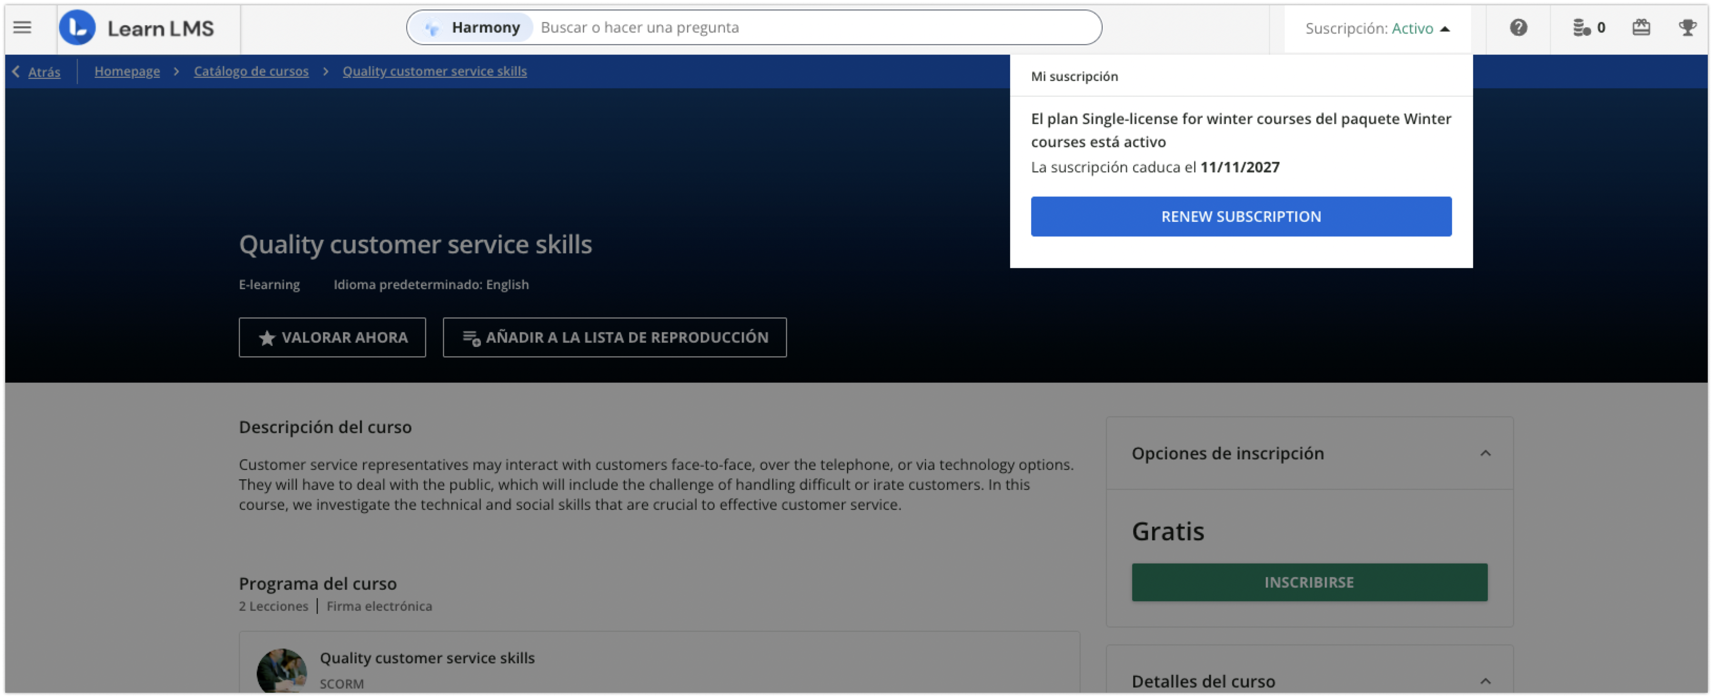Click the Quality customer service skills breadcrumb
The height and width of the screenshot is (698, 1713).
tap(434, 71)
